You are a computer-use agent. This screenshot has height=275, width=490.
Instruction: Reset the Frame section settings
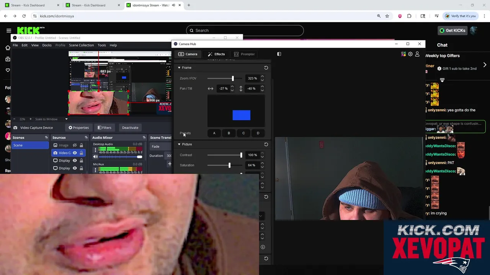(266, 68)
